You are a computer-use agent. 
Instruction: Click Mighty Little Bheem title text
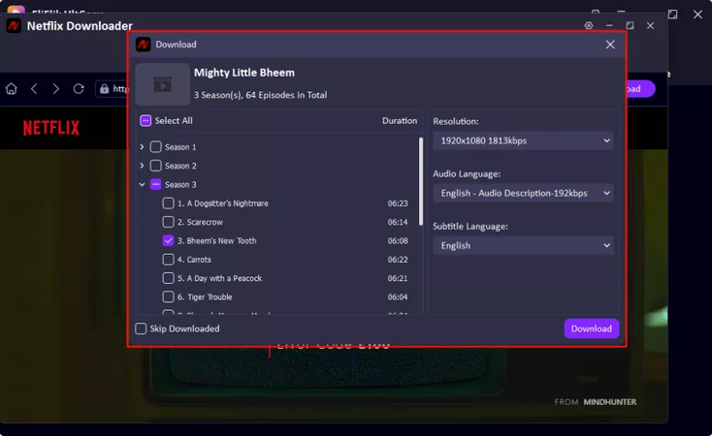244,73
